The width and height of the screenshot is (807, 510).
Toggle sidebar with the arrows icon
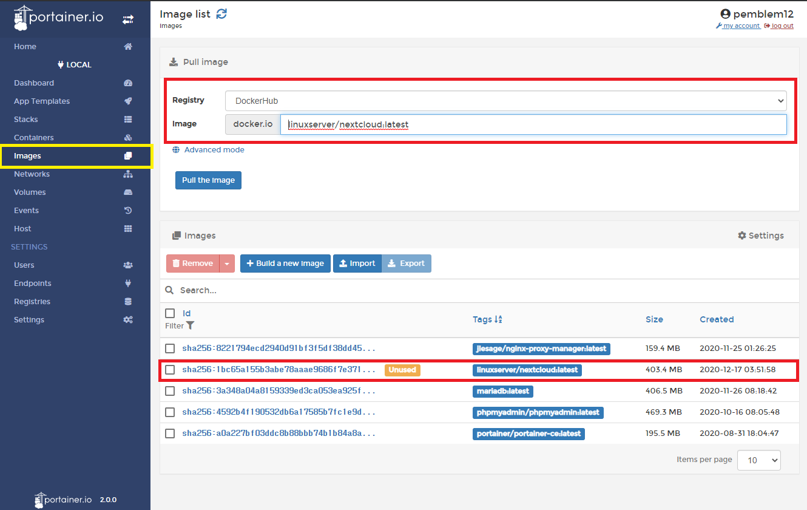pos(128,19)
